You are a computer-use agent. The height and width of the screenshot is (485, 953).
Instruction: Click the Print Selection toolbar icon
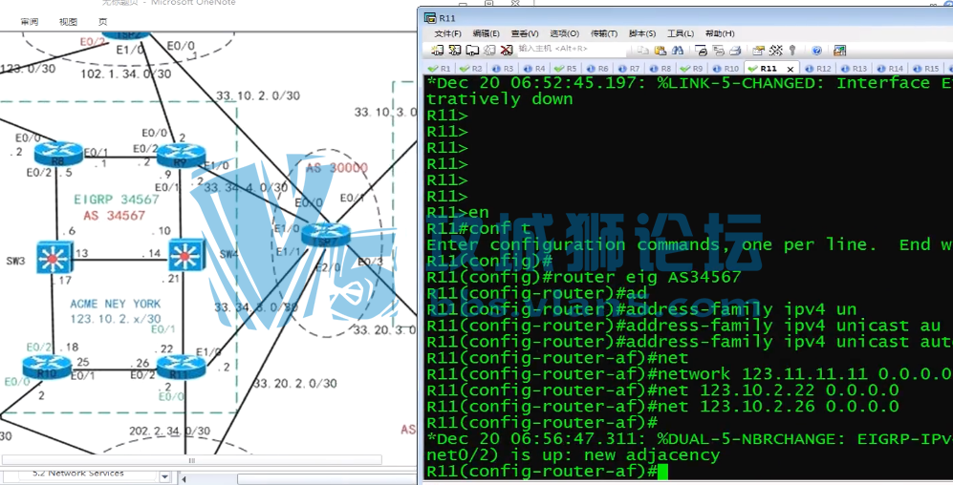pyautogui.click(x=719, y=51)
